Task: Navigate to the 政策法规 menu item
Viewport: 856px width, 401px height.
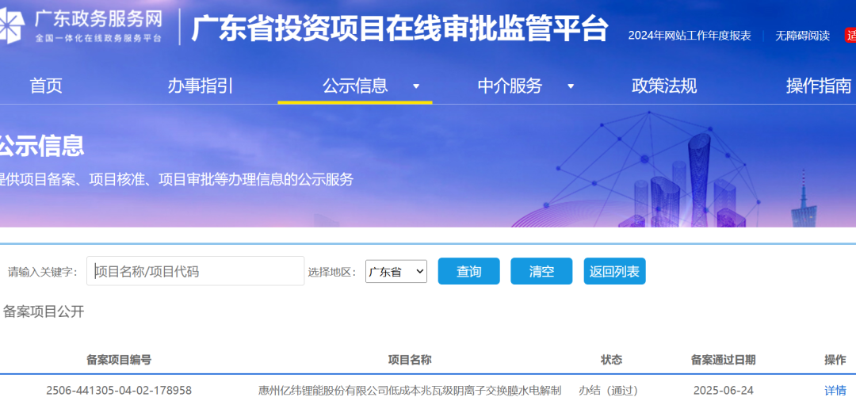Action: click(x=663, y=86)
